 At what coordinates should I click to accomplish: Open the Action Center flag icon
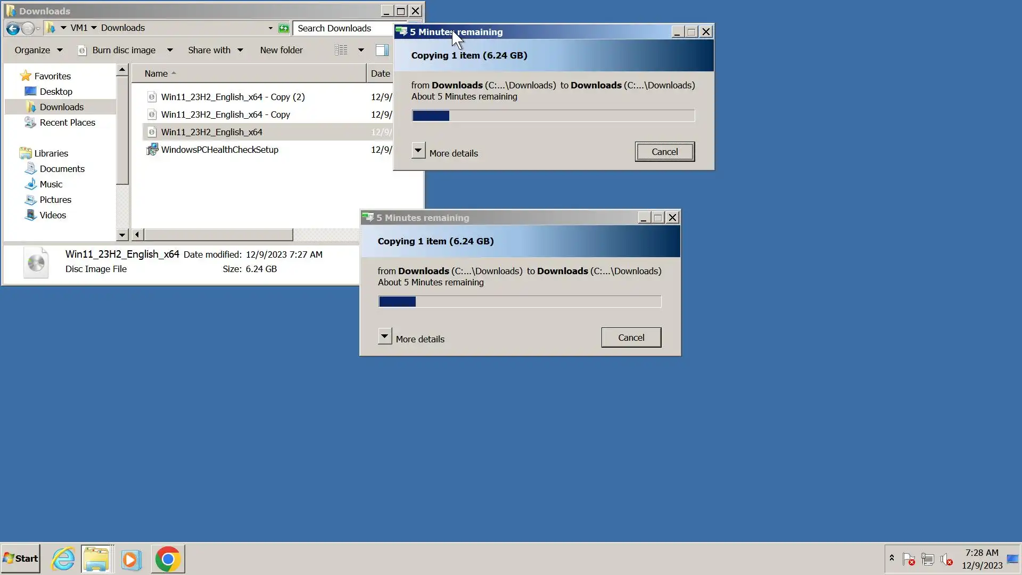point(909,560)
